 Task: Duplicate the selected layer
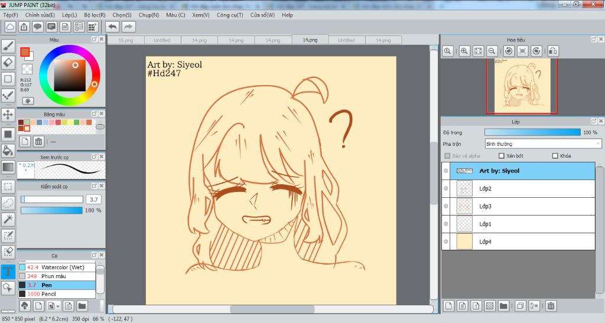[520, 306]
